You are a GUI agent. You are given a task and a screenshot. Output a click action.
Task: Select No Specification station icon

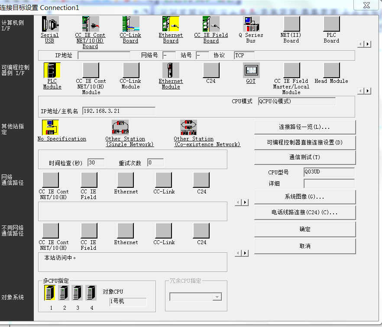click(50, 128)
